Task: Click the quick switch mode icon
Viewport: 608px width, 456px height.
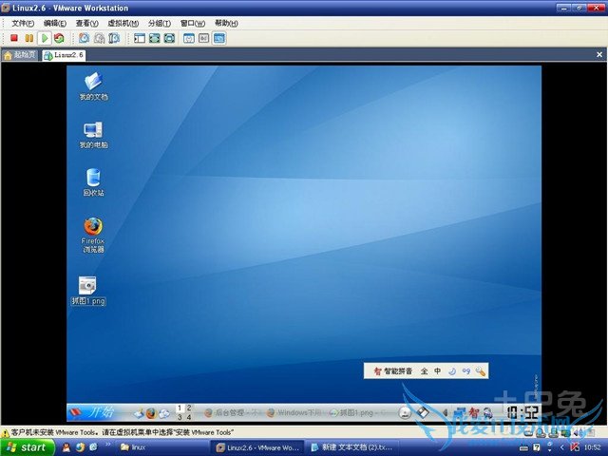Action: point(169,38)
